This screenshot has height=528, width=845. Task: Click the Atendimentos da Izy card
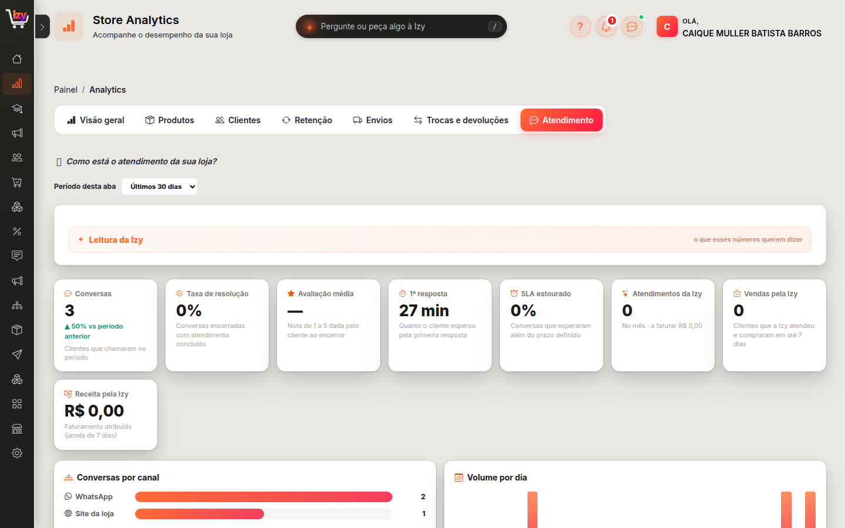[x=663, y=325]
